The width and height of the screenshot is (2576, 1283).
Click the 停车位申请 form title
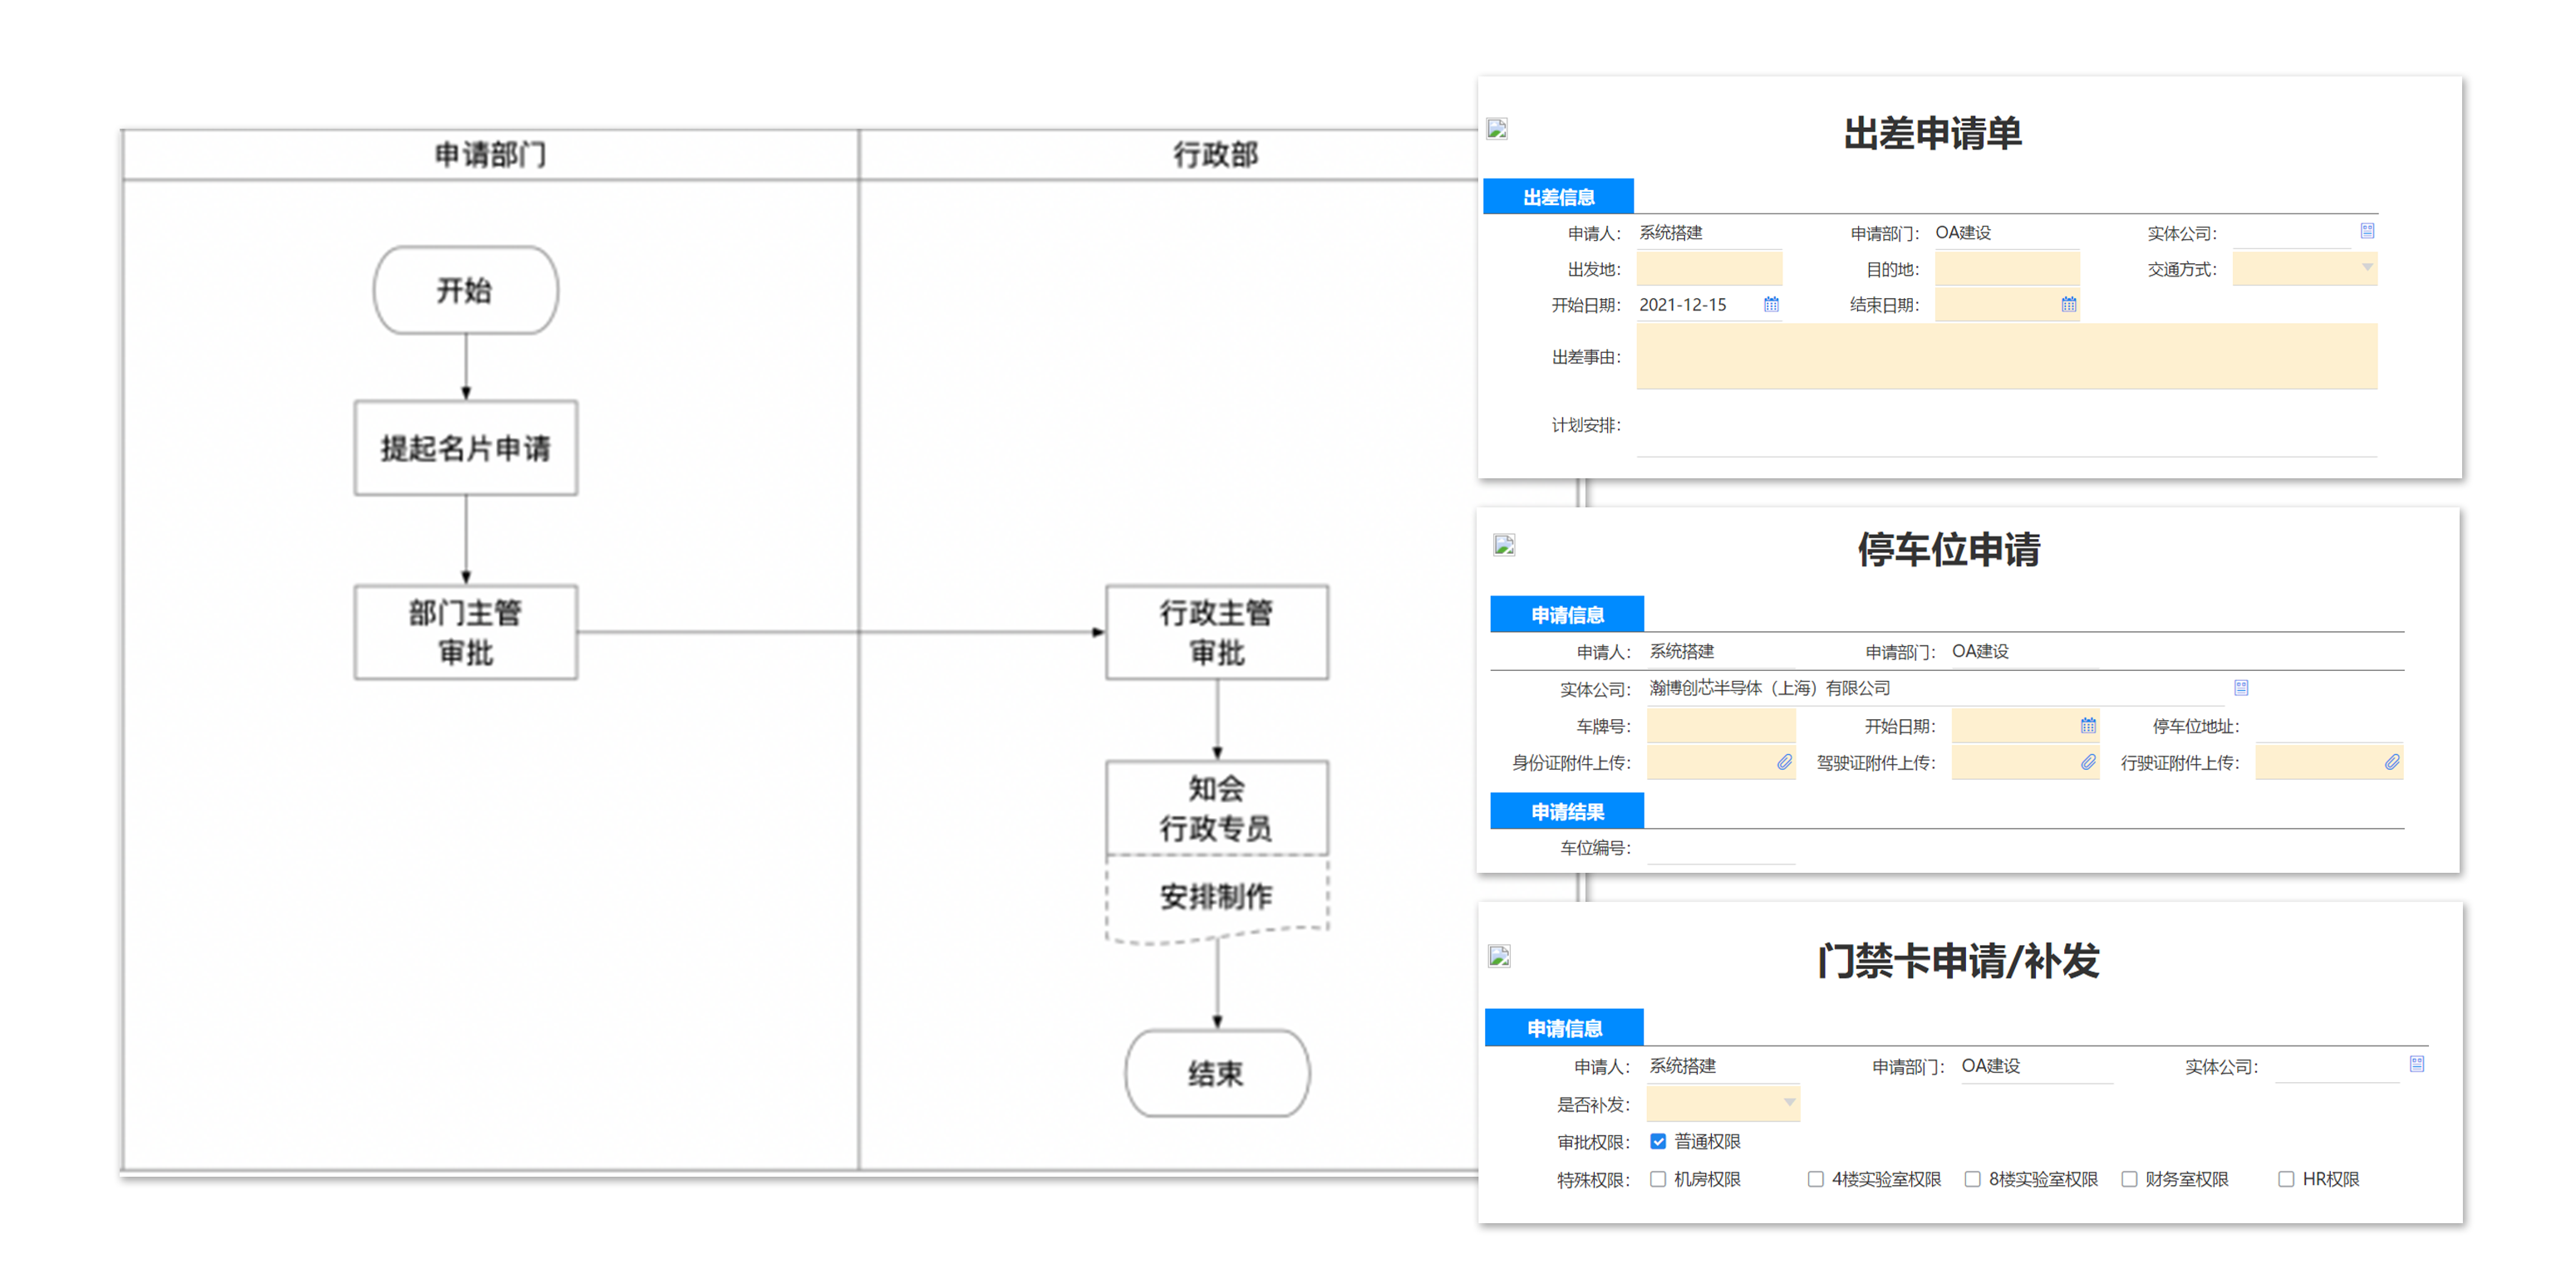click(1948, 549)
